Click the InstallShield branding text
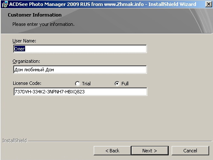The height and width of the screenshot is (160, 213). coord(14,140)
